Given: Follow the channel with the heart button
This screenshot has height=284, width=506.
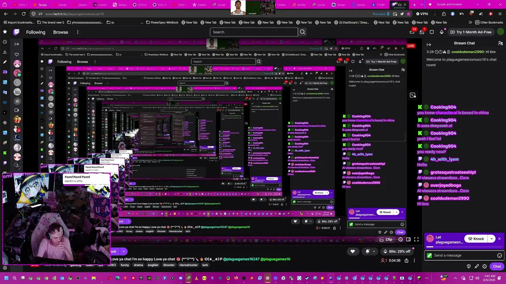Looking at the screenshot, I should tap(353, 251).
